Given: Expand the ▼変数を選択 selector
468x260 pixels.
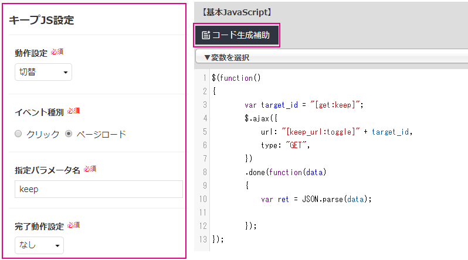Looking at the screenshot, I should pos(331,57).
